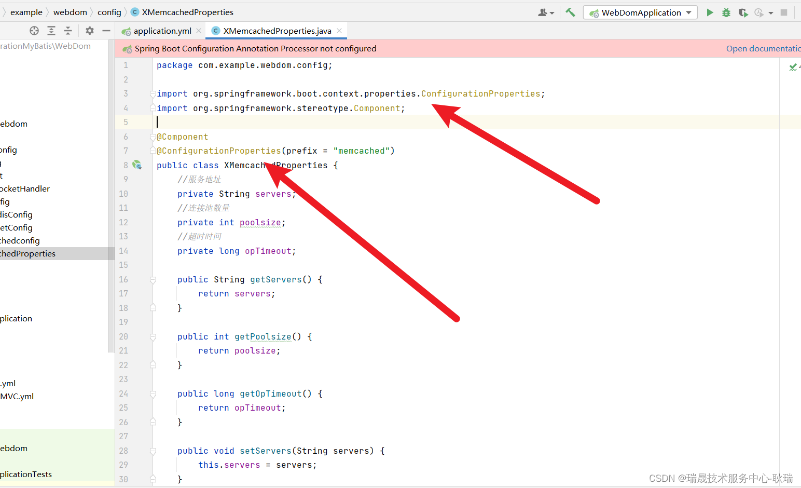
Task: Click the Spring bean gutter icon on line 8
Action: click(x=137, y=165)
